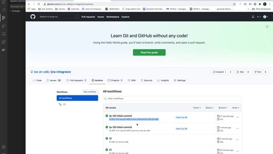Switch to the Security tab

coord(147,80)
